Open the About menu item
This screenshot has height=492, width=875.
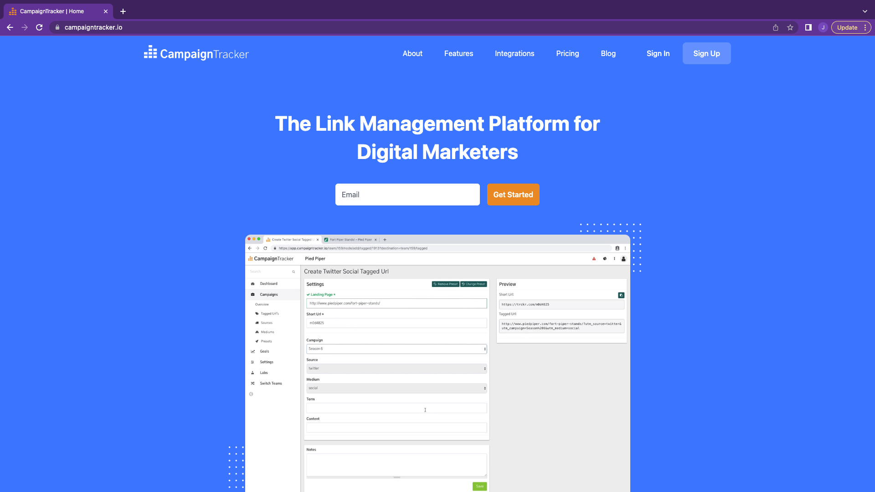click(x=412, y=53)
